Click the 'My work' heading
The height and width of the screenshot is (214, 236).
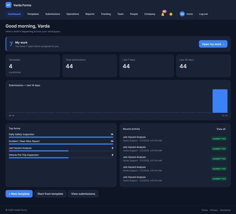[x=21, y=43]
